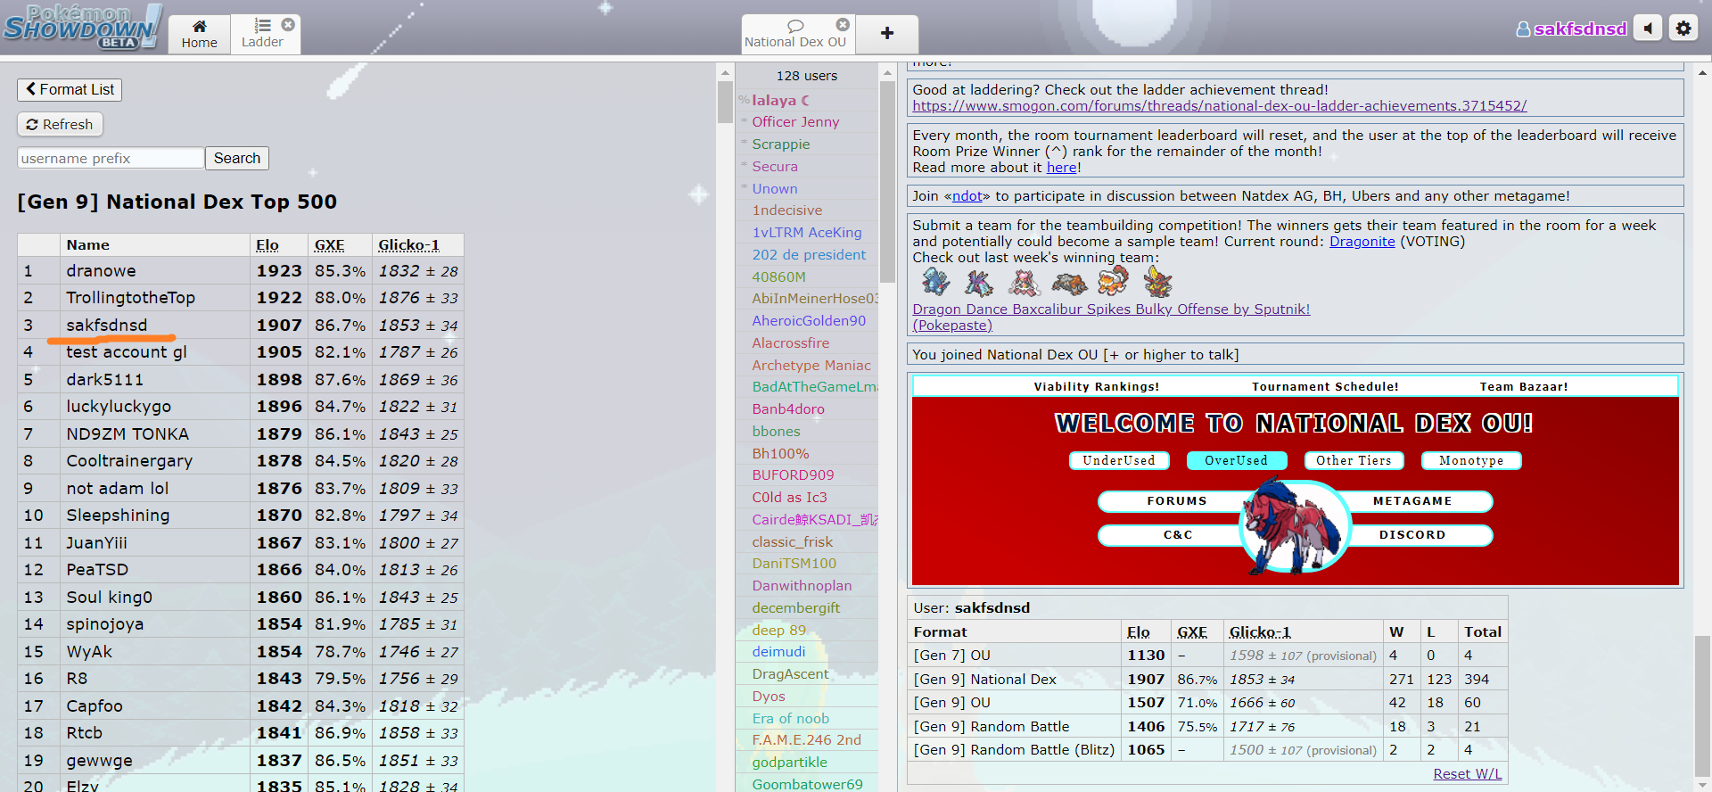
Task: Open the options gear menu
Action: [x=1683, y=29]
